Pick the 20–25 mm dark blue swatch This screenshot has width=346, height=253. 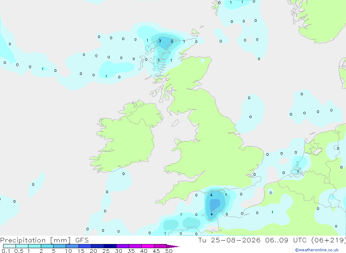[98, 246]
